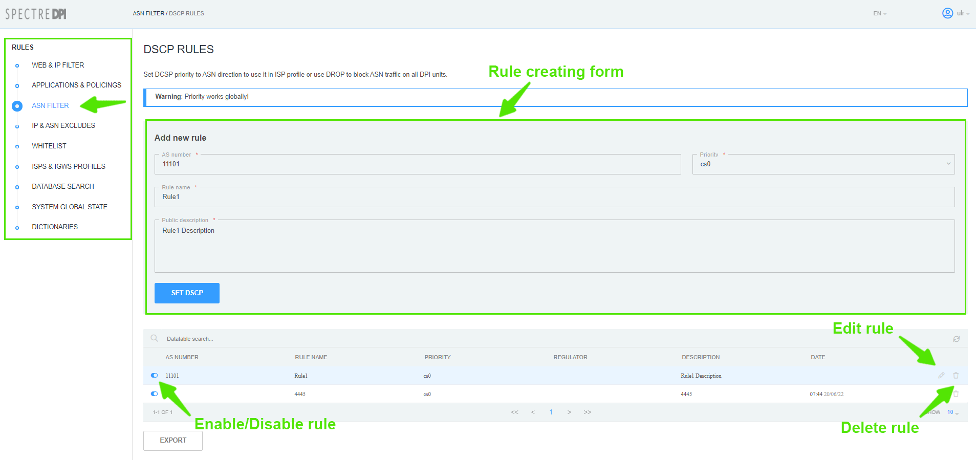Delete rule 11101 using the trash icon
Image resolution: width=976 pixels, height=460 pixels.
tap(956, 376)
